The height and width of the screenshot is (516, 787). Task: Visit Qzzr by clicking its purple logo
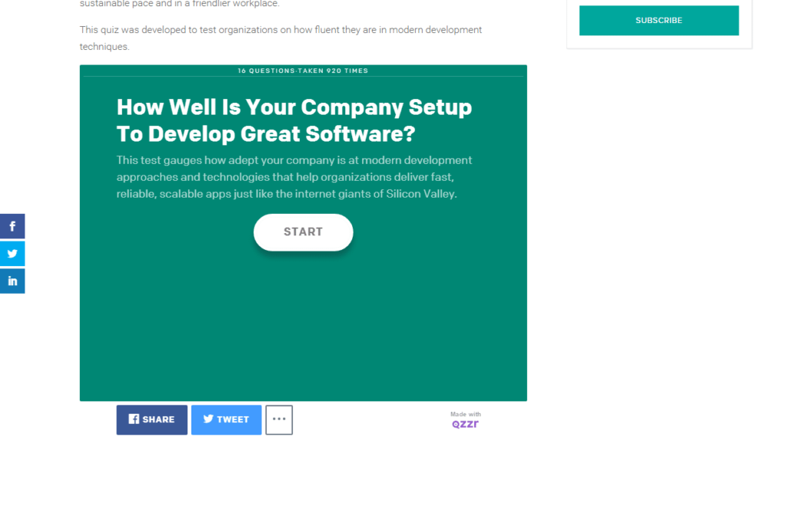pyautogui.click(x=465, y=423)
